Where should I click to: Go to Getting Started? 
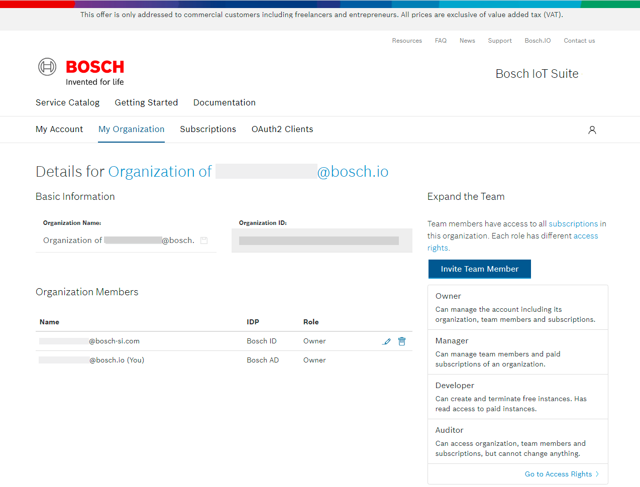point(146,103)
